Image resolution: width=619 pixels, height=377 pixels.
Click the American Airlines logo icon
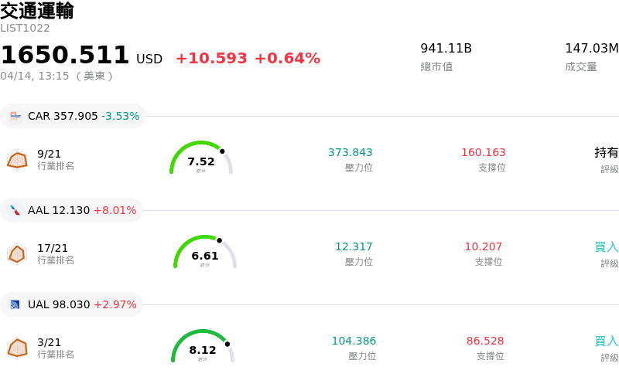(15, 210)
